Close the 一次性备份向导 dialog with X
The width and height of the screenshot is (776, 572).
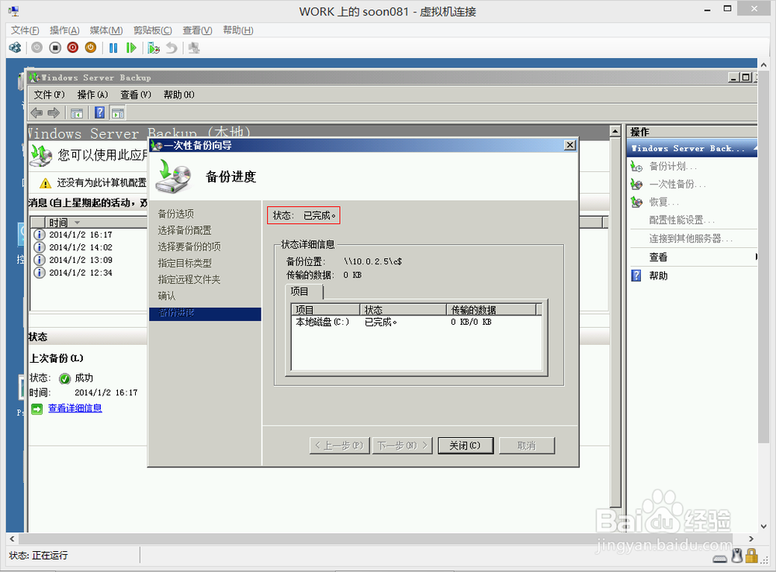pyautogui.click(x=570, y=145)
